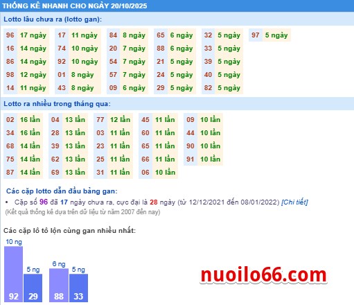This screenshot has height=305, width=354.
Task: Click number 03 in the frequent lotto table
Action: 100,133
